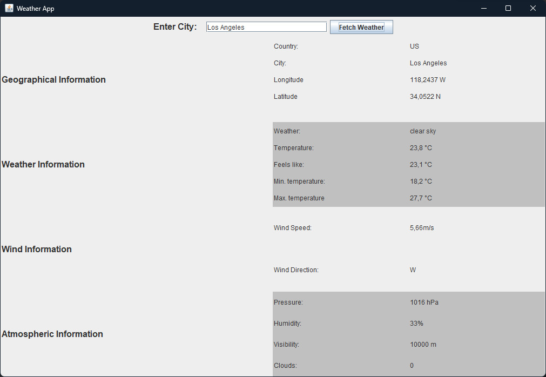Click the Feels like value 23,1 °C
546x377 pixels.
tap(421, 164)
